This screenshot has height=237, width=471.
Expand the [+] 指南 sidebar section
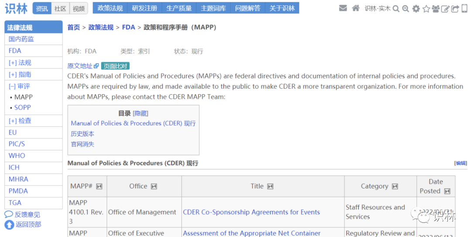tap(20, 74)
